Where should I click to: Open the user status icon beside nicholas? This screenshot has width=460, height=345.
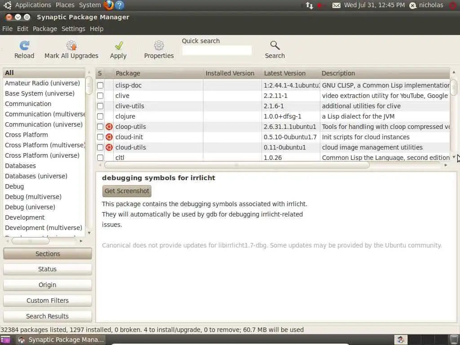coord(413,5)
